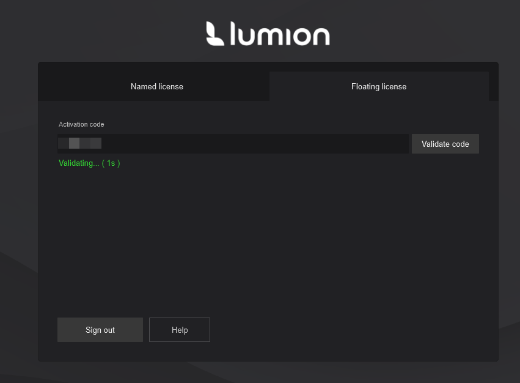Activate the Named license section
520x383 pixels.
156,86
